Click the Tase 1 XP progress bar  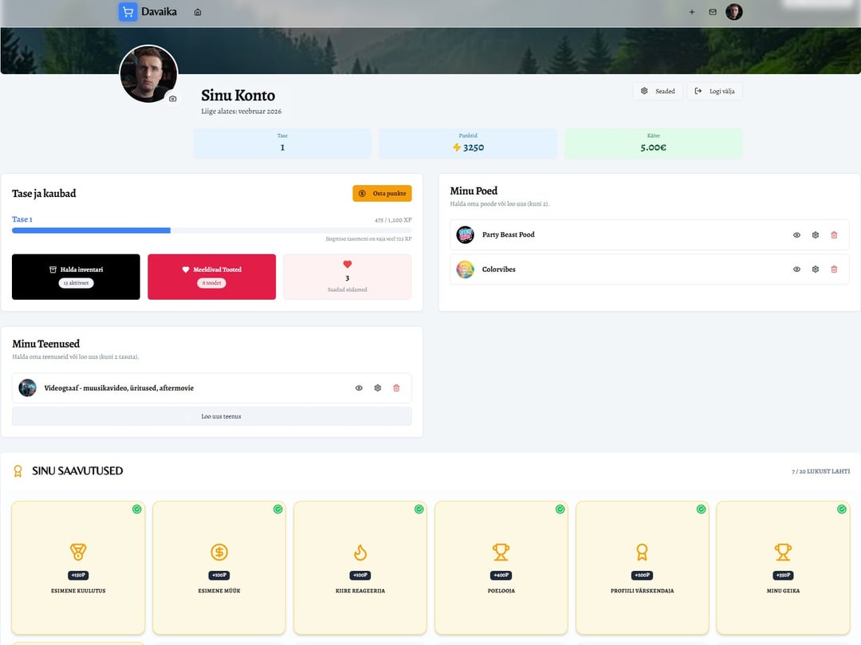point(211,230)
